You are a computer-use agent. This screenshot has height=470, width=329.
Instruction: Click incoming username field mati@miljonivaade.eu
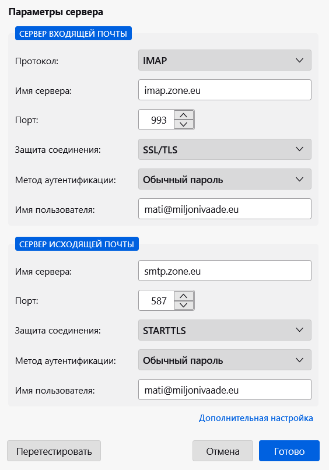(225, 209)
